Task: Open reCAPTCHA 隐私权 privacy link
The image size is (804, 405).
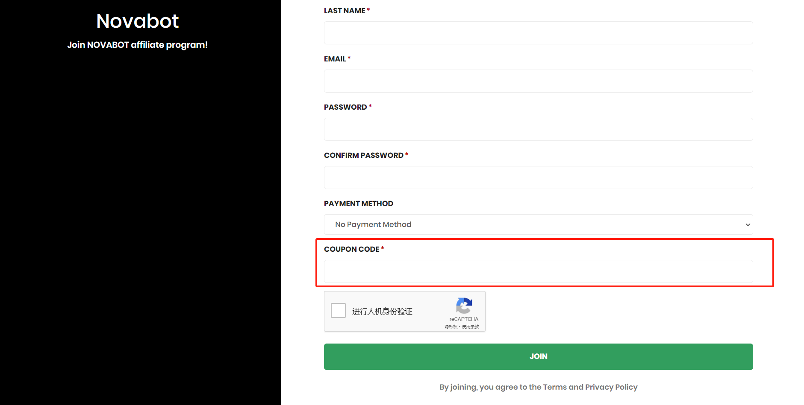Action: click(451, 327)
